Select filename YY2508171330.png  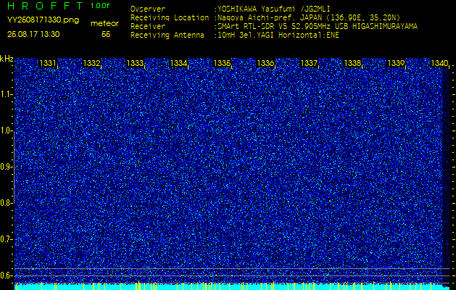point(43,20)
